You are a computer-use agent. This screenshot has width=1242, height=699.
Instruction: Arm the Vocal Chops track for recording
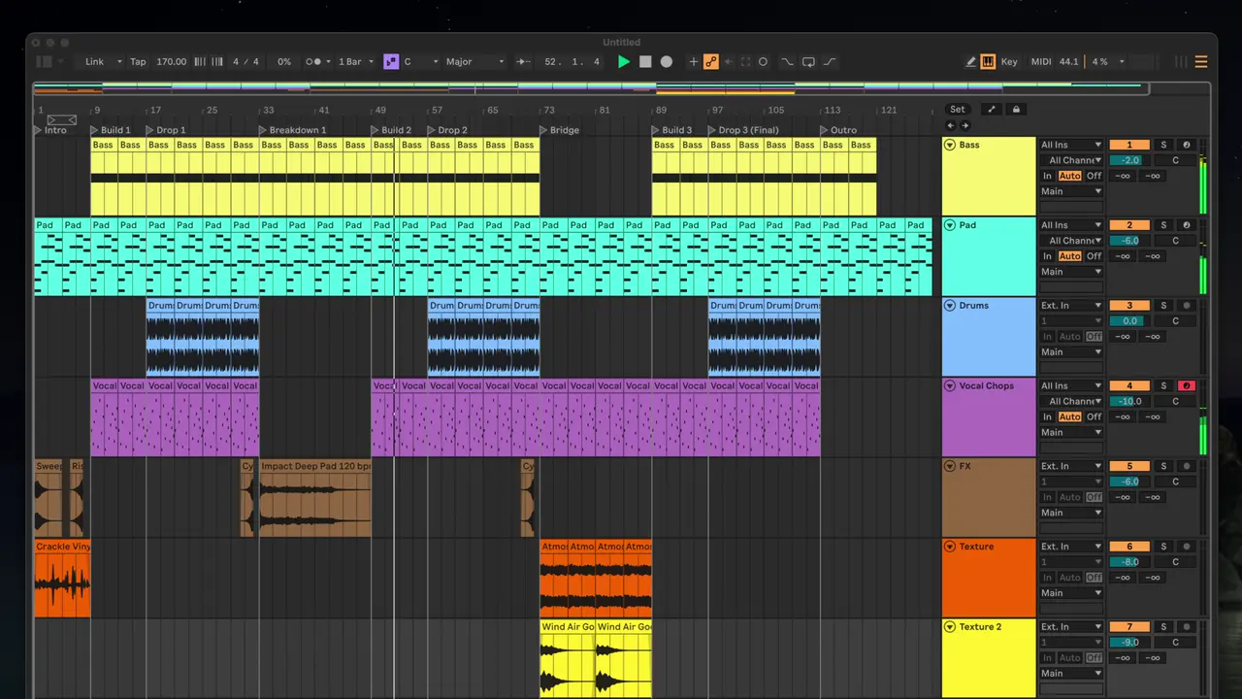[1186, 386]
